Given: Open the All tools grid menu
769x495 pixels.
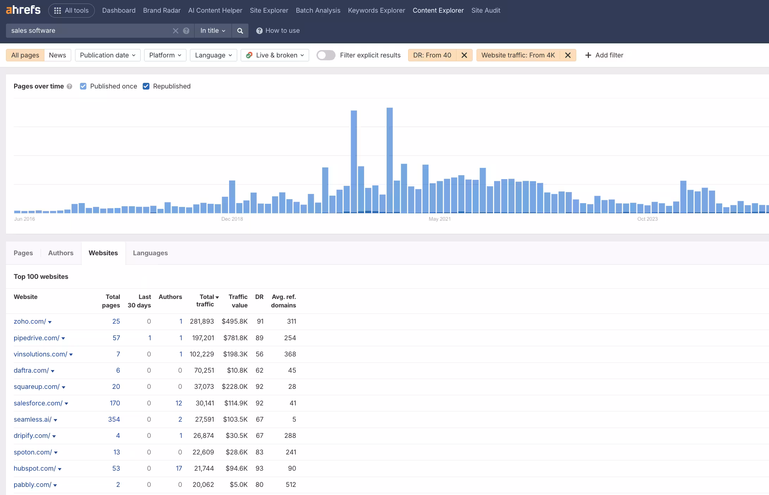Looking at the screenshot, I should [x=72, y=11].
